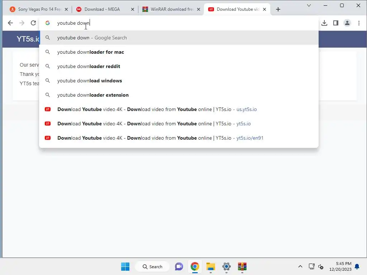This screenshot has height=275, width=367.
Task: Choose suggestion 'youtube downloader extension'
Action: point(179,95)
